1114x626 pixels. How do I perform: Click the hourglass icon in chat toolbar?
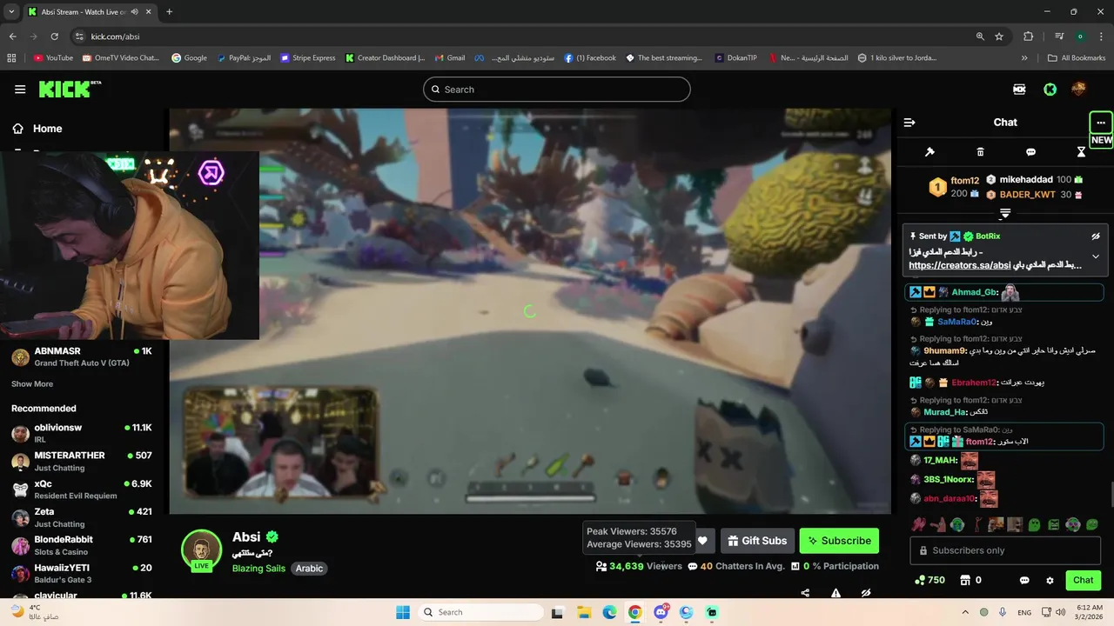click(x=1081, y=152)
